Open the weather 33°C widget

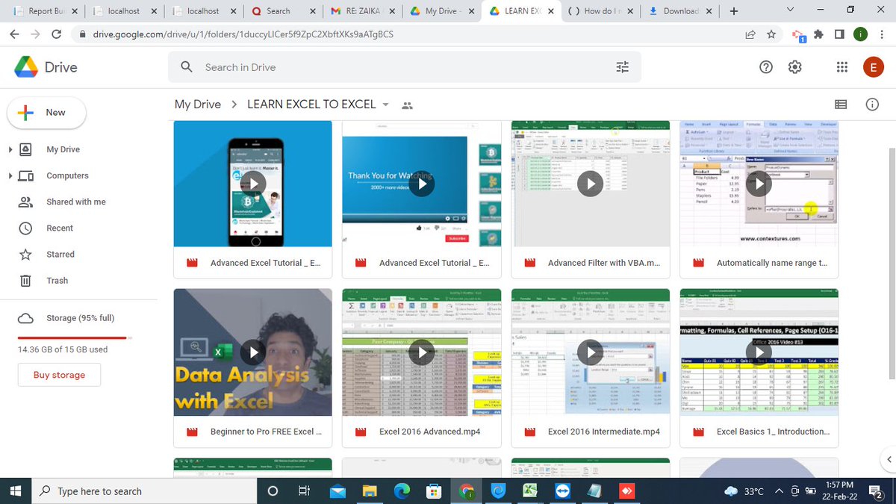744,491
